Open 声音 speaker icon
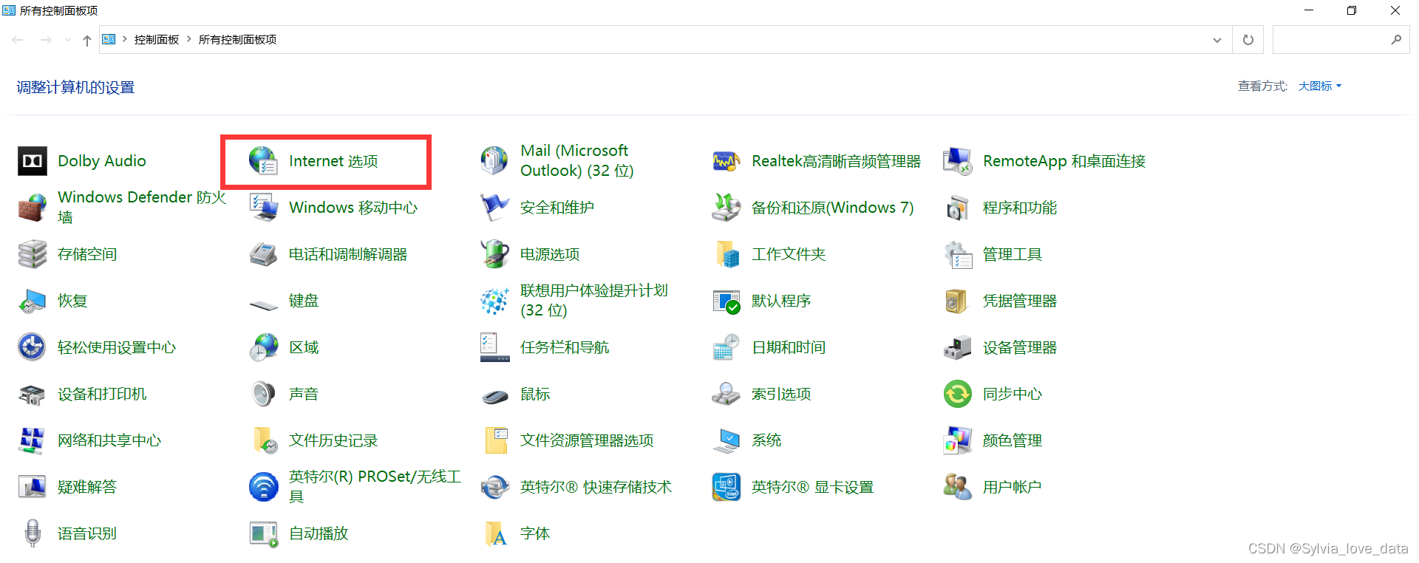Viewport: 1419px width, 563px height. tap(264, 394)
